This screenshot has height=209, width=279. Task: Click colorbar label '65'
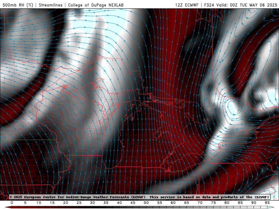pos(187,203)
